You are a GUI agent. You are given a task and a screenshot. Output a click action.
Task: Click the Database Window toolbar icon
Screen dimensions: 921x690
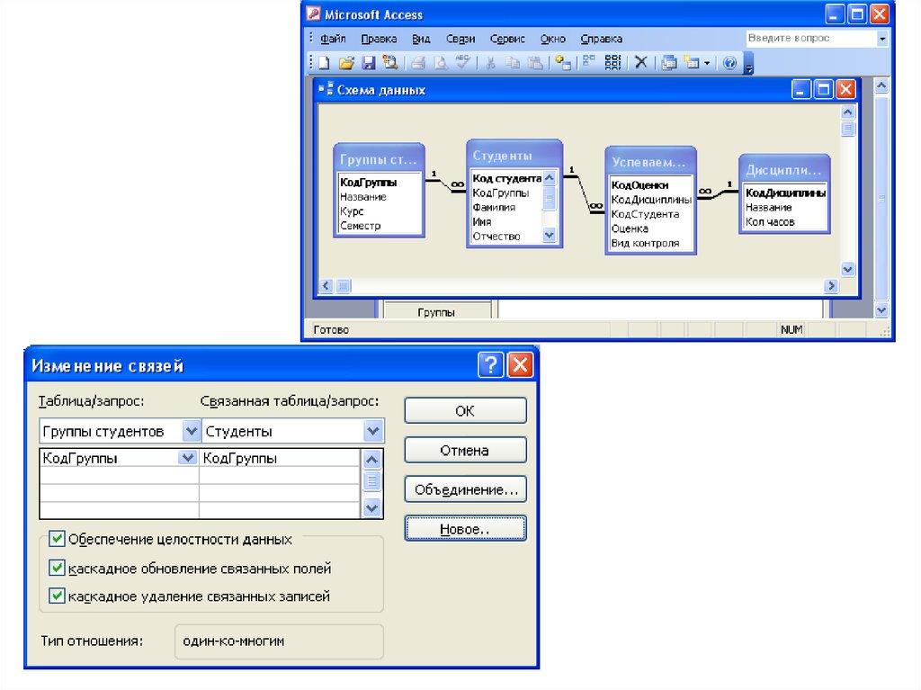click(668, 63)
